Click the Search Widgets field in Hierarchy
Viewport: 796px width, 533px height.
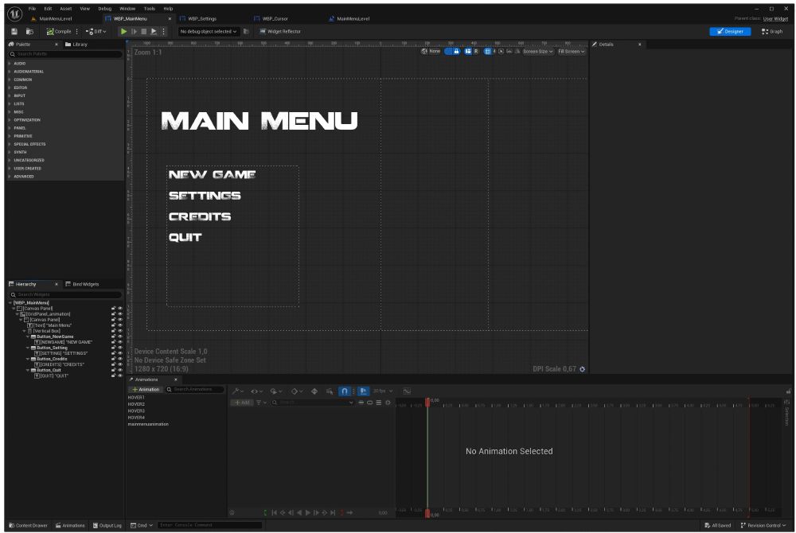[x=65, y=294]
